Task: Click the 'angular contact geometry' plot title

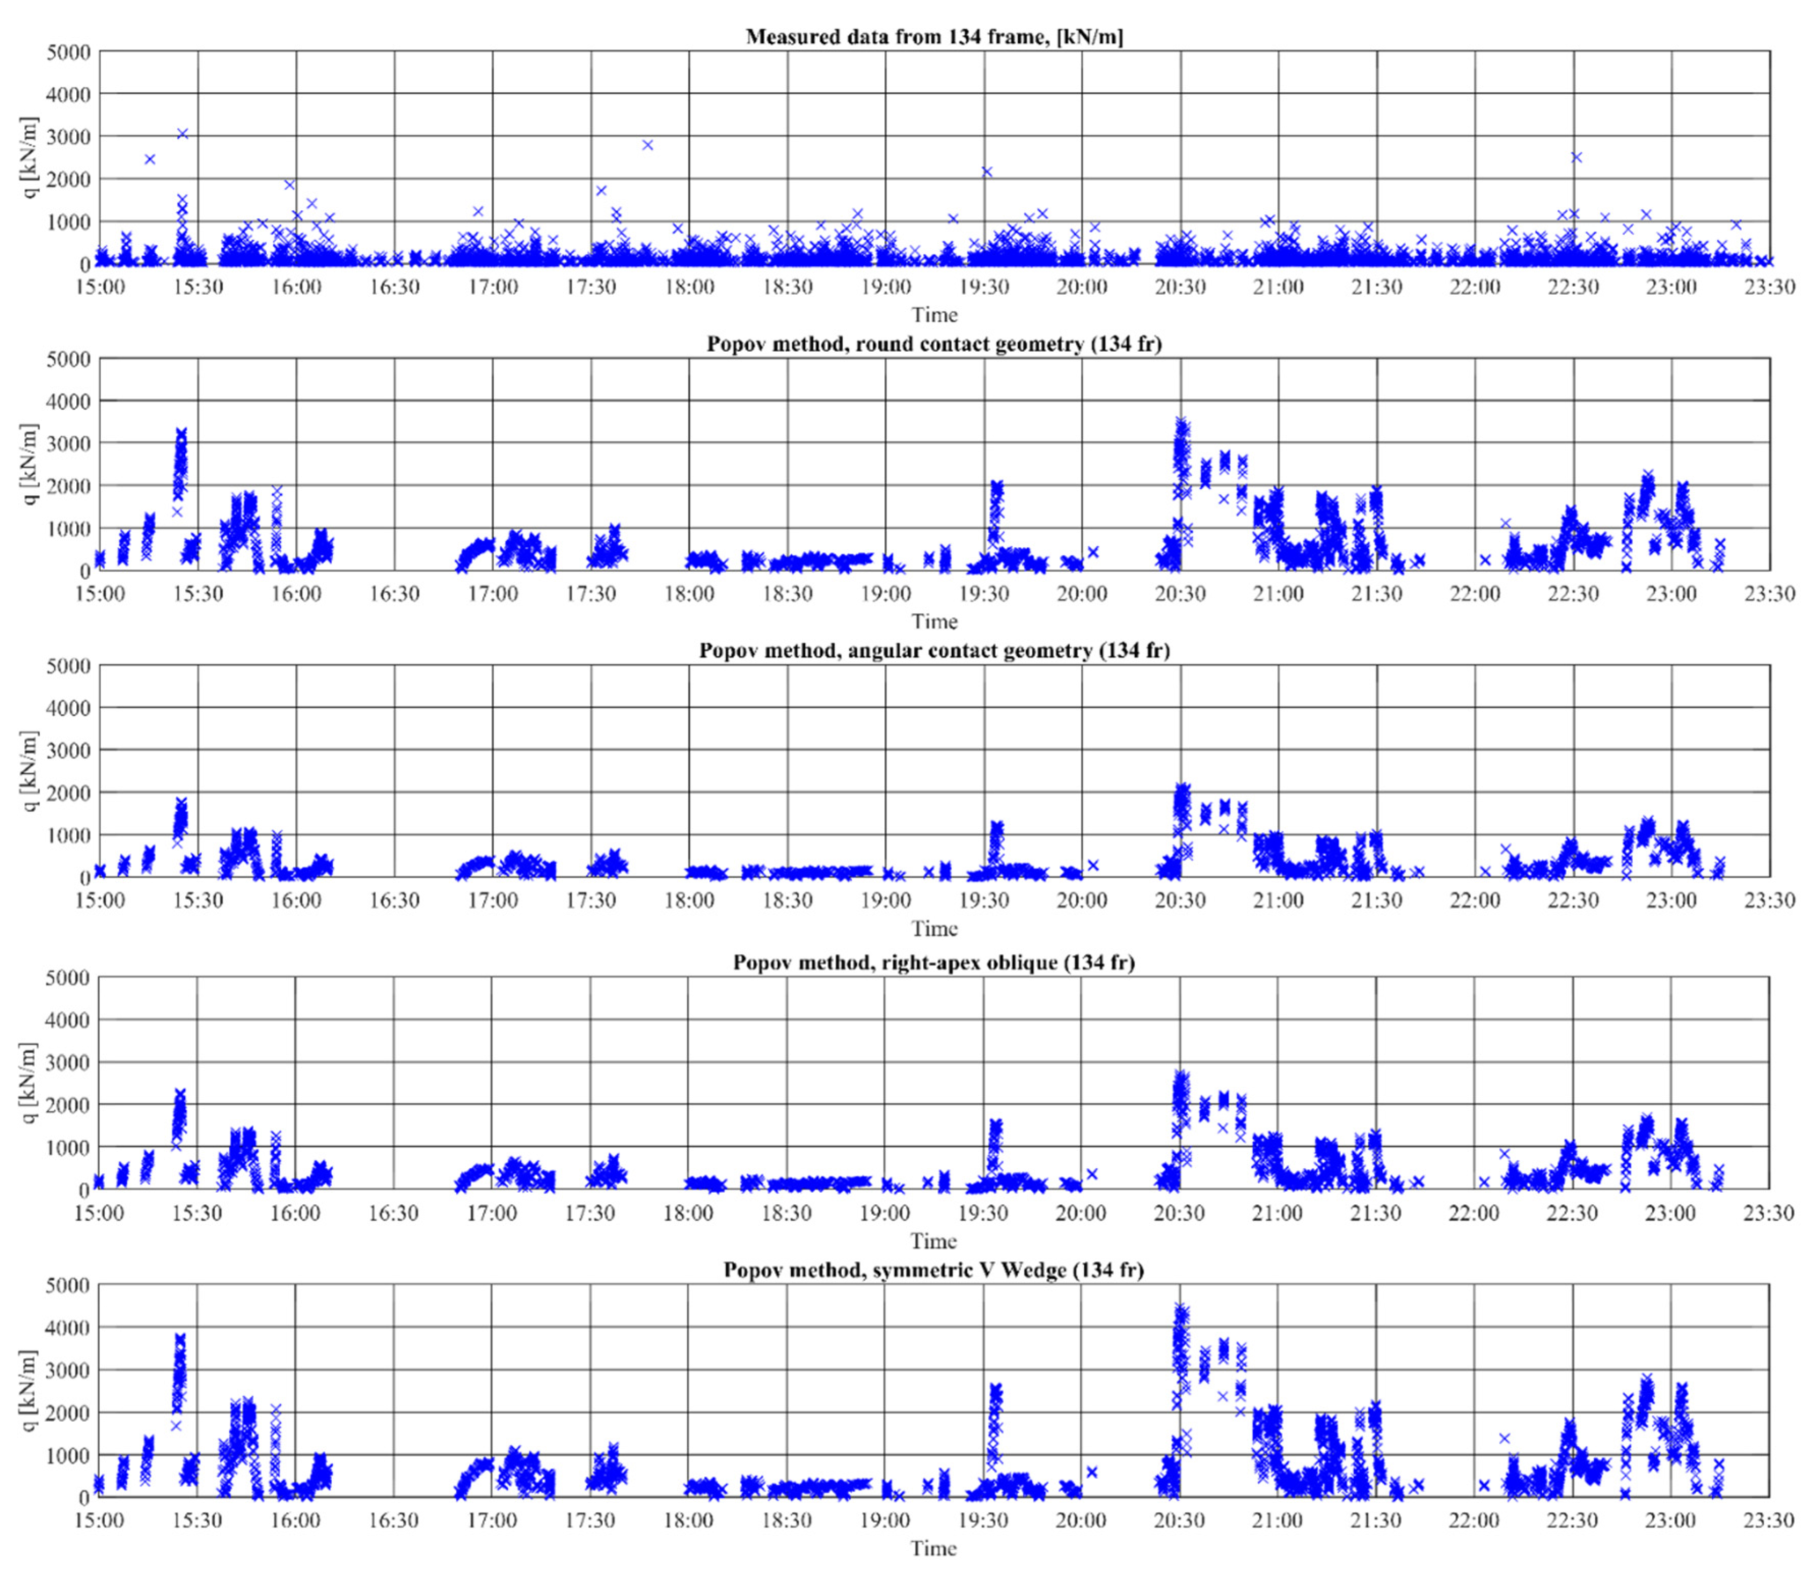Action: pos(933,651)
